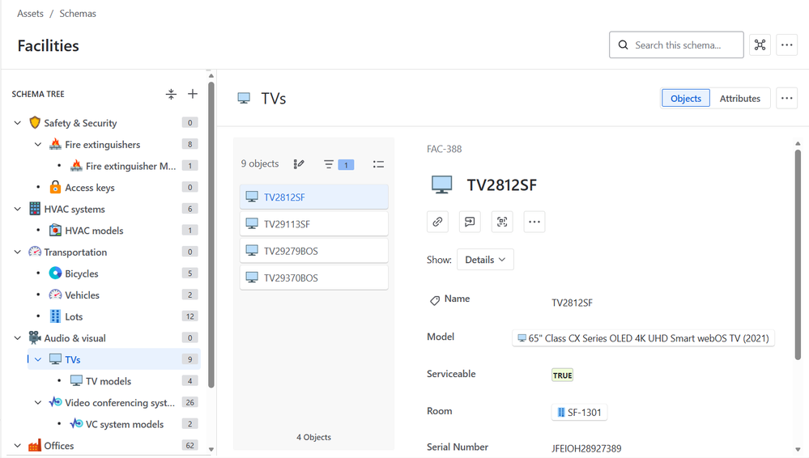This screenshot has width=809, height=458.
Task: Select the Access keys lock icon
Action: tap(55, 187)
